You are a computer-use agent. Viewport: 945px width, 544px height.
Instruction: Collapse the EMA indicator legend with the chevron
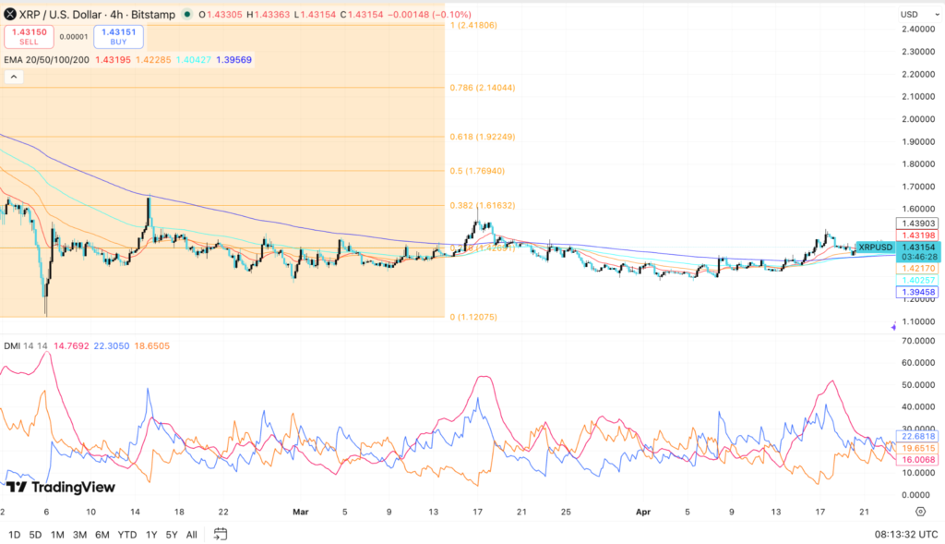[x=13, y=76]
